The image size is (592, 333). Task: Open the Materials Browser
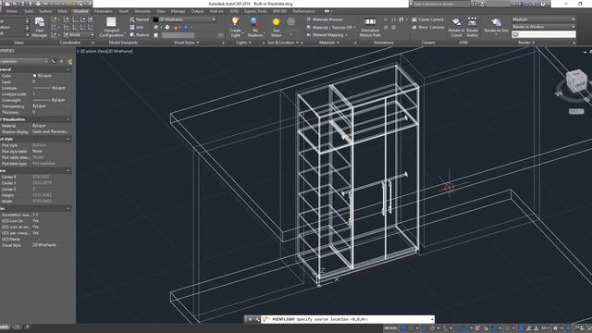coord(325,19)
